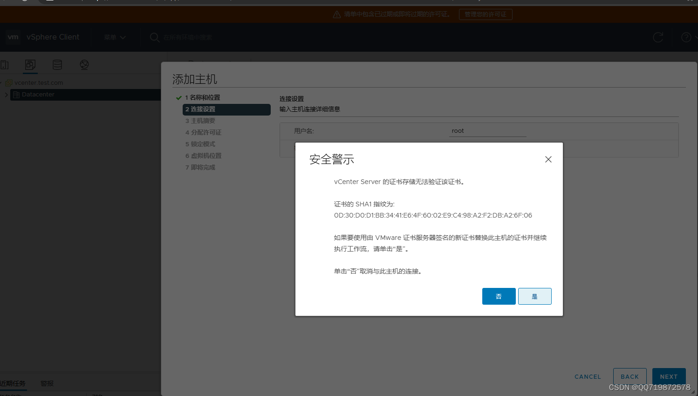Select wizard step 7 即将完成
The image size is (698, 396).
(x=200, y=167)
